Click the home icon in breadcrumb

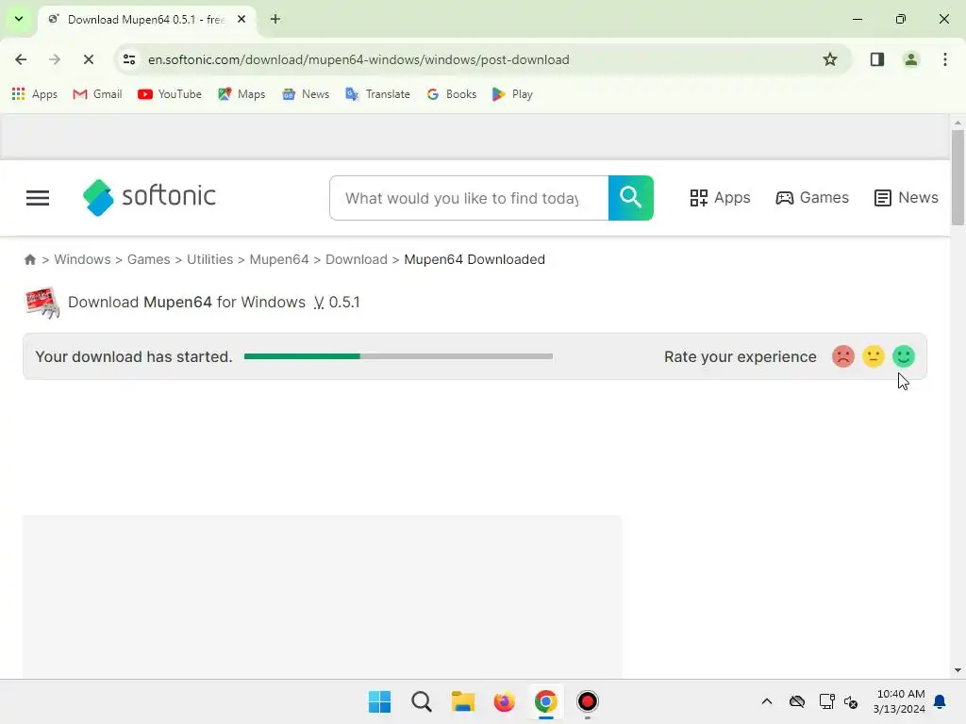pos(29,259)
